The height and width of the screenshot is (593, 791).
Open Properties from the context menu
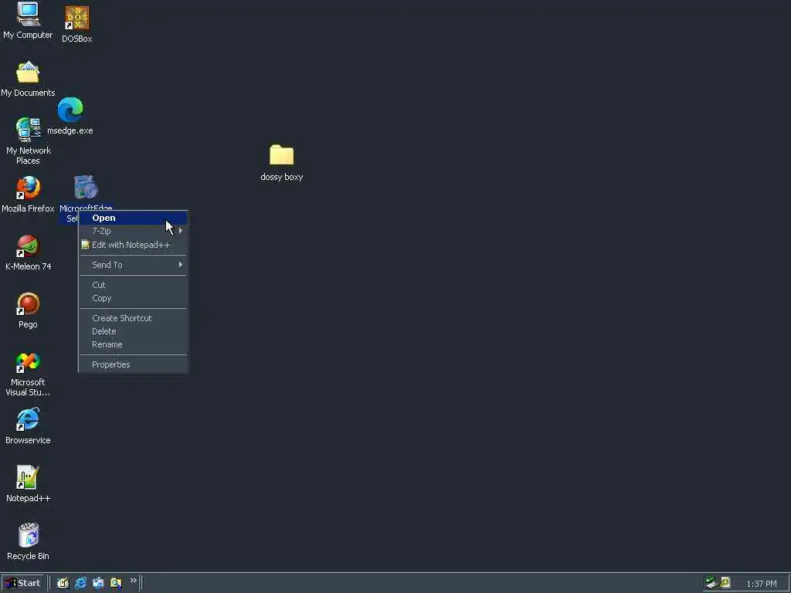(x=133, y=364)
